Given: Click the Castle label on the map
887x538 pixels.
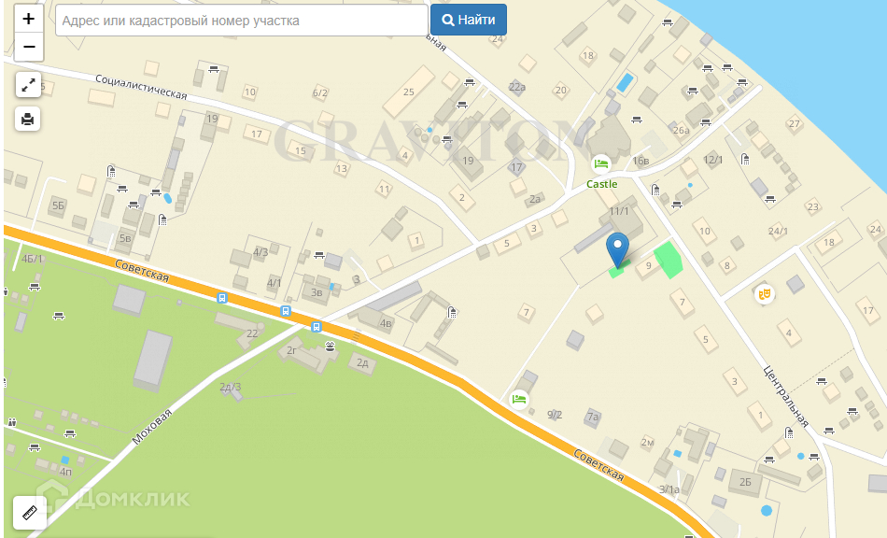Looking at the screenshot, I should (x=601, y=184).
